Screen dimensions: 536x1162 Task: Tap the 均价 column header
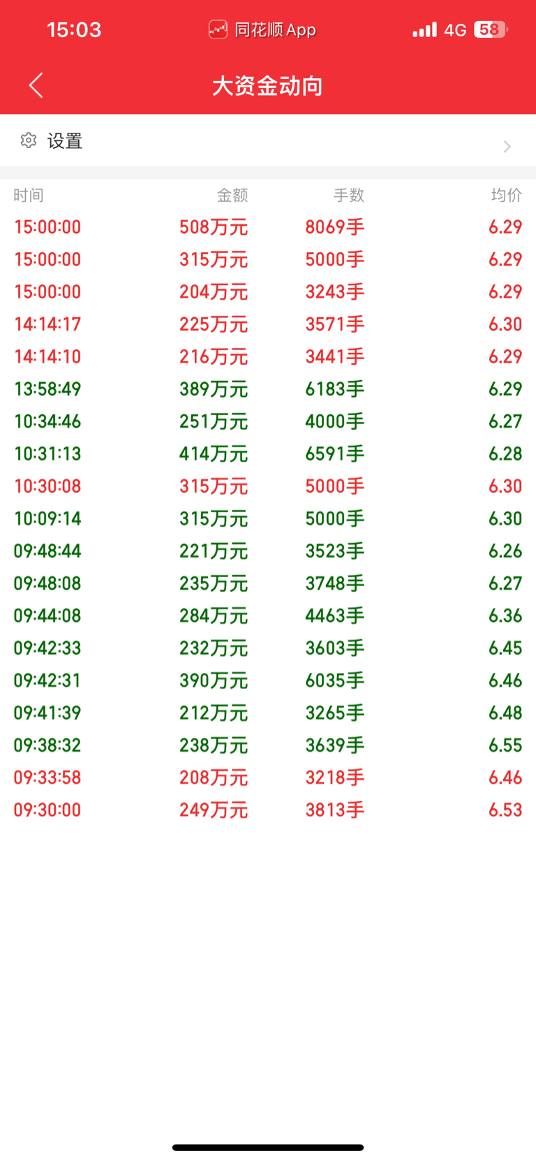[x=506, y=195]
